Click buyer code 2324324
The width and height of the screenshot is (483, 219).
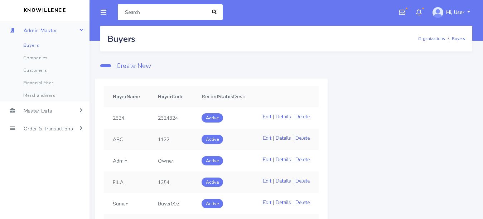pyautogui.click(x=168, y=118)
